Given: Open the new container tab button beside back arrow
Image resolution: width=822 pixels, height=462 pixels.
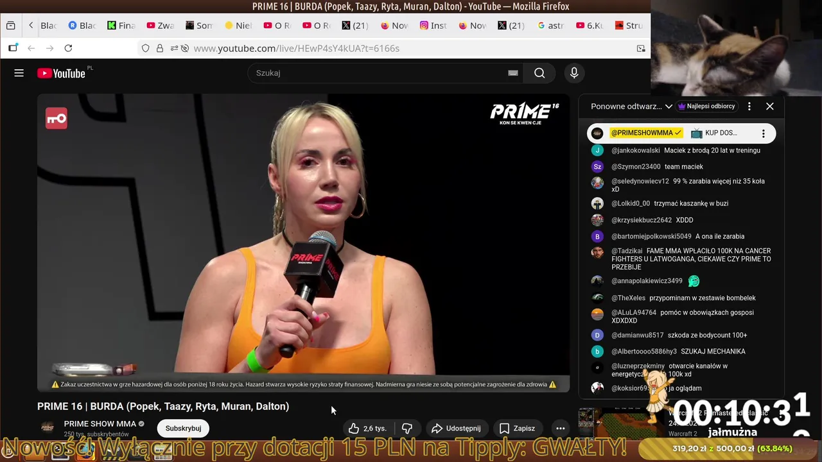Looking at the screenshot, I should 13,48.
